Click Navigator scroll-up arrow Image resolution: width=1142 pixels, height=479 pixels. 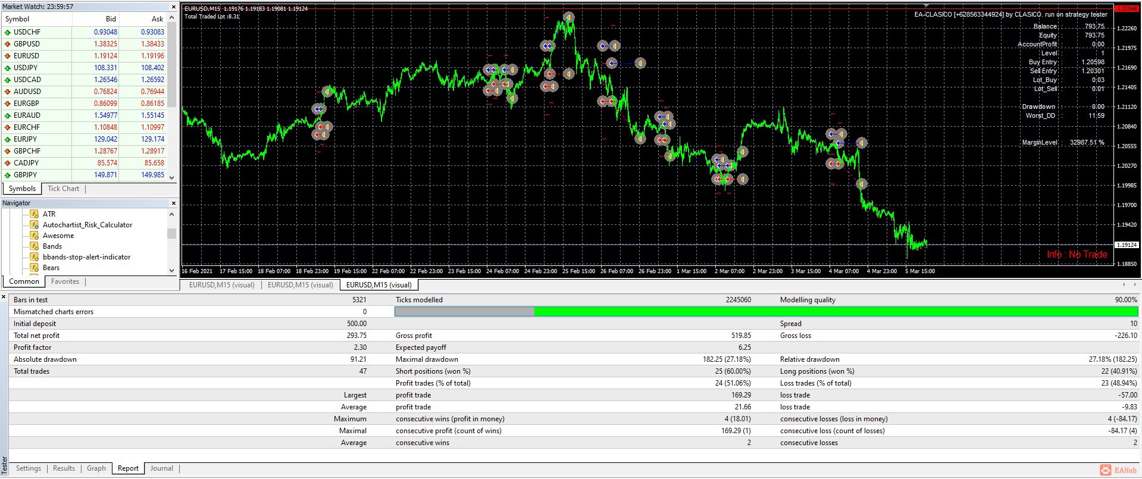172,214
